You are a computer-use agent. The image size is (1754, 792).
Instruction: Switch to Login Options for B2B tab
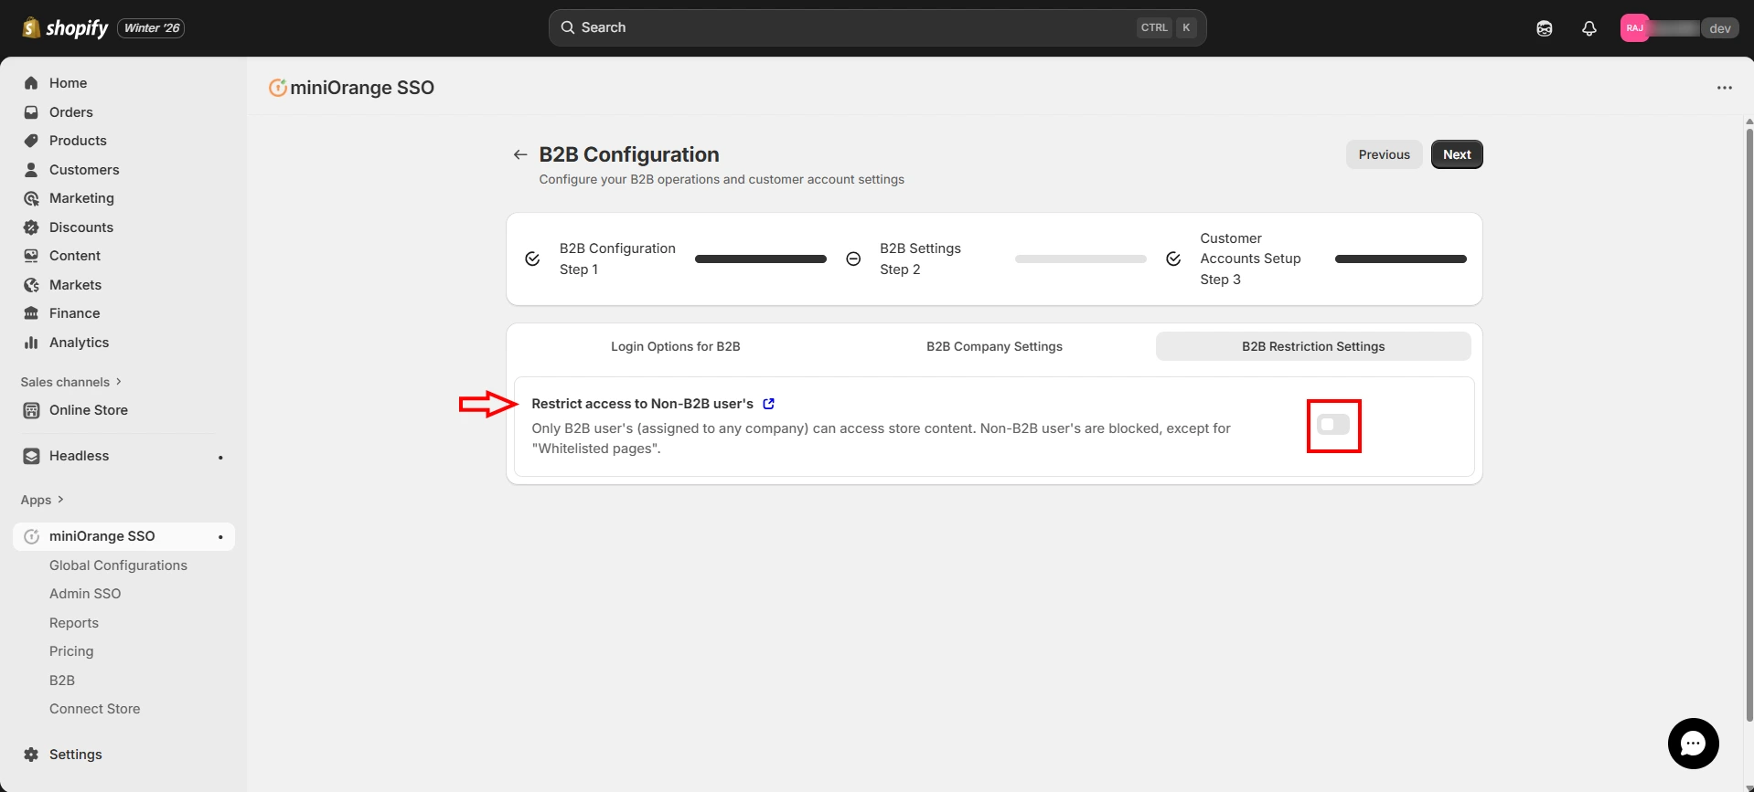676,346
